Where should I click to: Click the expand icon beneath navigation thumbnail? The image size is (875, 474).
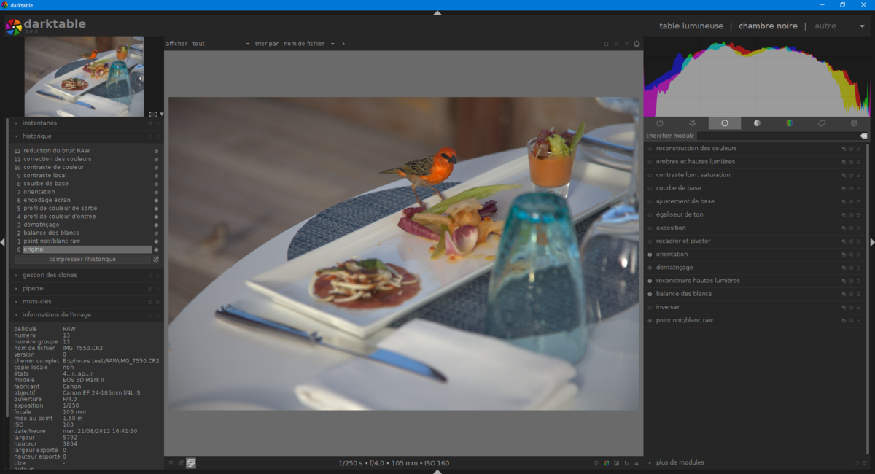point(152,114)
